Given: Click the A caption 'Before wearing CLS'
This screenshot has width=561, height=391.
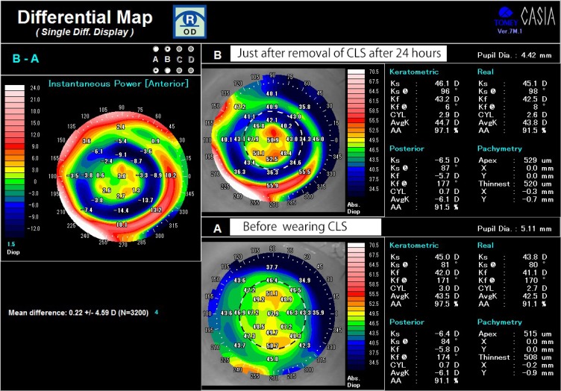Looking at the screenshot, I should 305,227.
